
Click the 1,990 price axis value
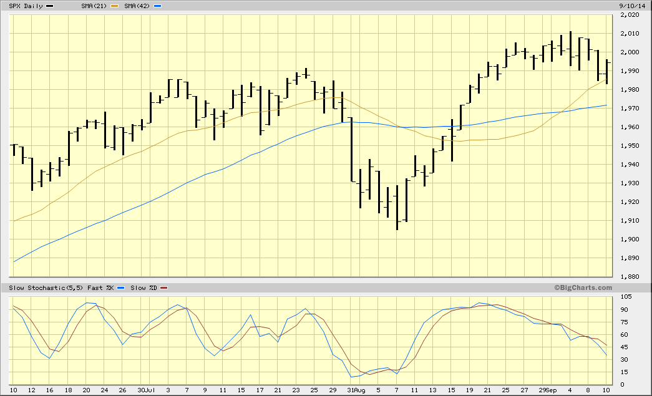pos(630,71)
